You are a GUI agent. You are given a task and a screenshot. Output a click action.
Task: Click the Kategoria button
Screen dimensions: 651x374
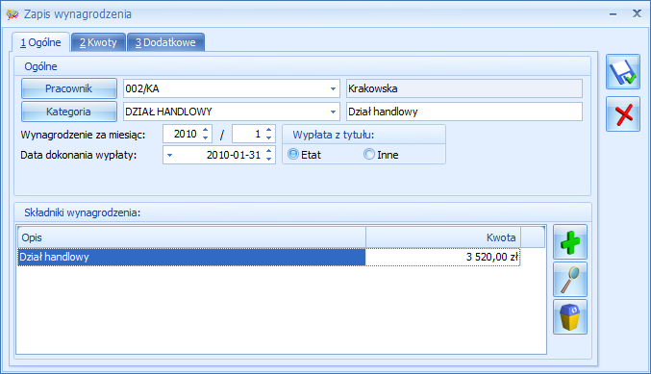click(69, 112)
